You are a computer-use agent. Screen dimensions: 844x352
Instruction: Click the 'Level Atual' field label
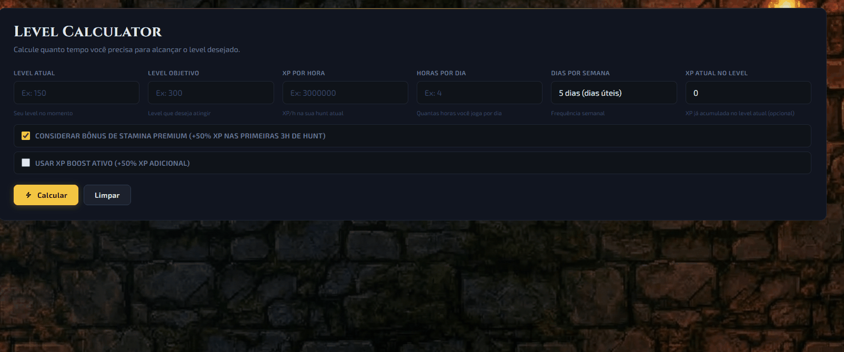34,73
